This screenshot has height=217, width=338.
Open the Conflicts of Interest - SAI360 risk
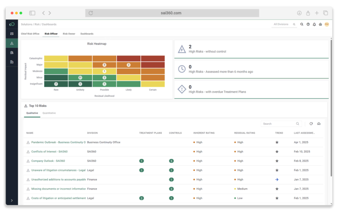(x=49, y=152)
